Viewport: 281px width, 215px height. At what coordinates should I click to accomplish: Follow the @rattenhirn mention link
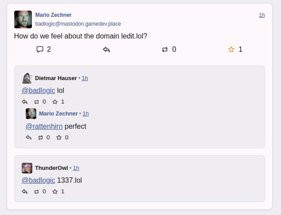pos(44,126)
